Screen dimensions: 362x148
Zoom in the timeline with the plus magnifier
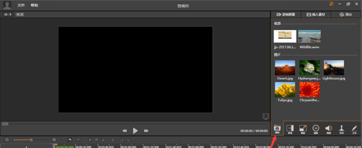pos(54,139)
